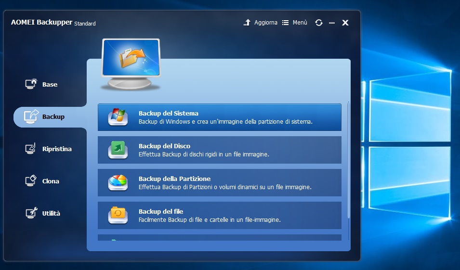Switch to the Utilità tab label
The image size is (460, 270).
(51, 213)
